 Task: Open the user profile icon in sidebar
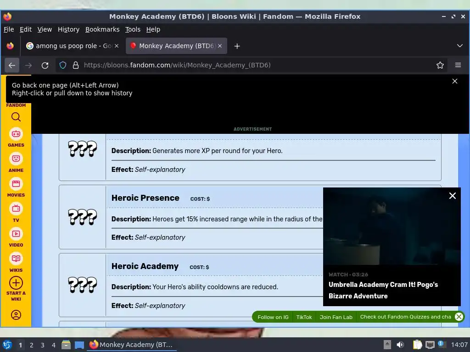point(16,315)
